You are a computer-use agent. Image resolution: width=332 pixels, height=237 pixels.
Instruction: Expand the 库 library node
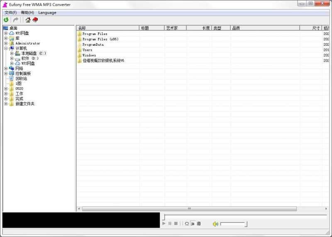tap(6, 38)
